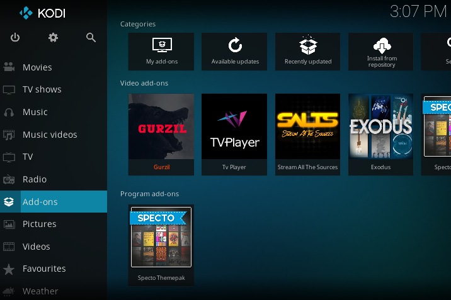
Task: Open search with the magnifier icon
Action: coord(91,37)
